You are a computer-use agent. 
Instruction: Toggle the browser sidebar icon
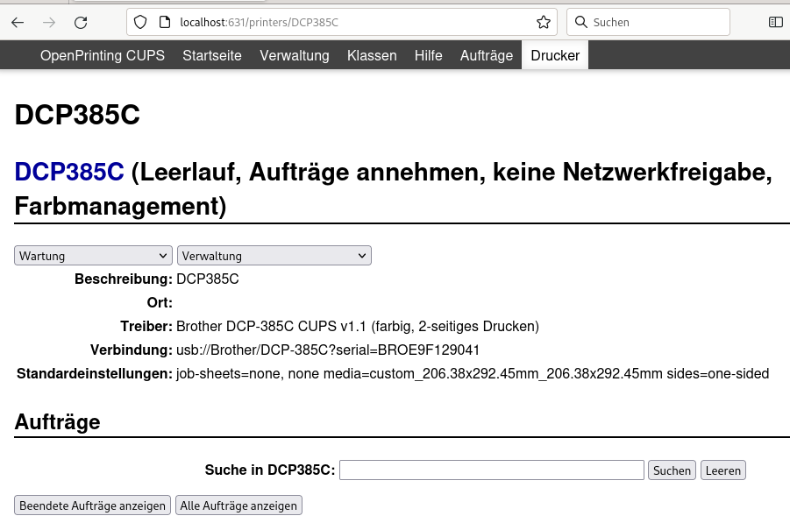(x=775, y=22)
